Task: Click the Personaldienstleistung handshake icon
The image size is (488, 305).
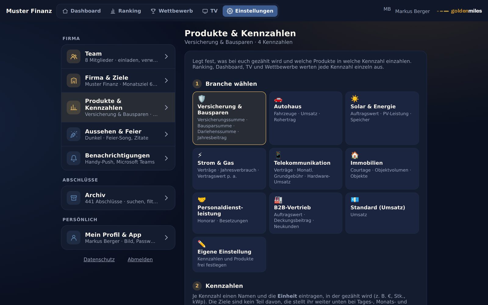Action: point(202,199)
